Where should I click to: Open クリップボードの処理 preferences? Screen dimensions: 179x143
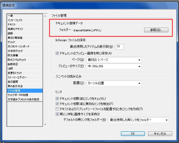[x=25, y=95]
